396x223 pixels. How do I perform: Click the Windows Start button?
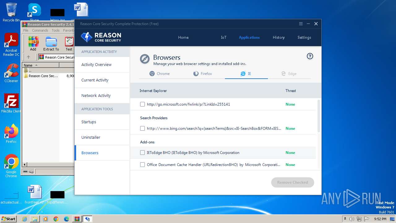pos(9,219)
